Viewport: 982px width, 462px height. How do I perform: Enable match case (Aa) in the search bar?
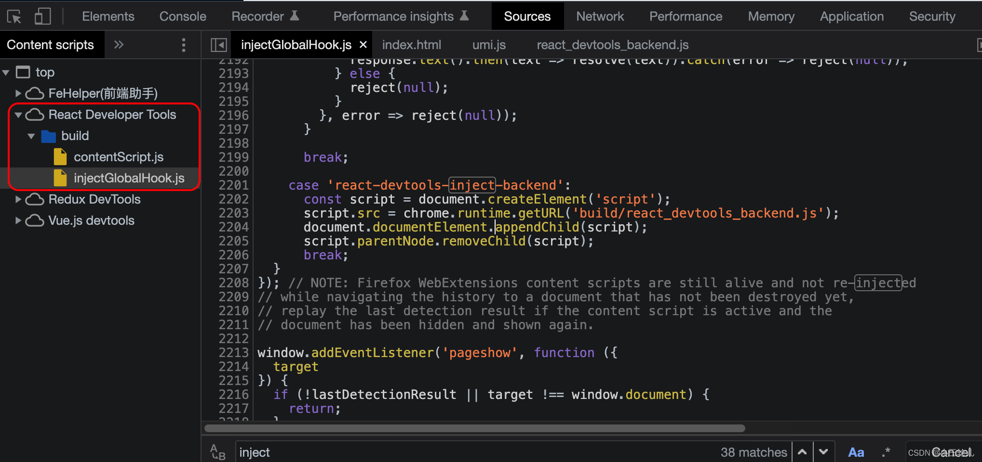856,451
